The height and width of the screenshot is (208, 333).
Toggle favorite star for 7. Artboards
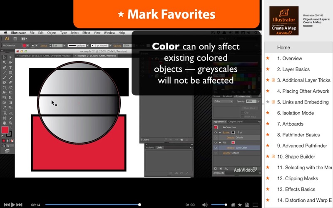(x=268, y=124)
